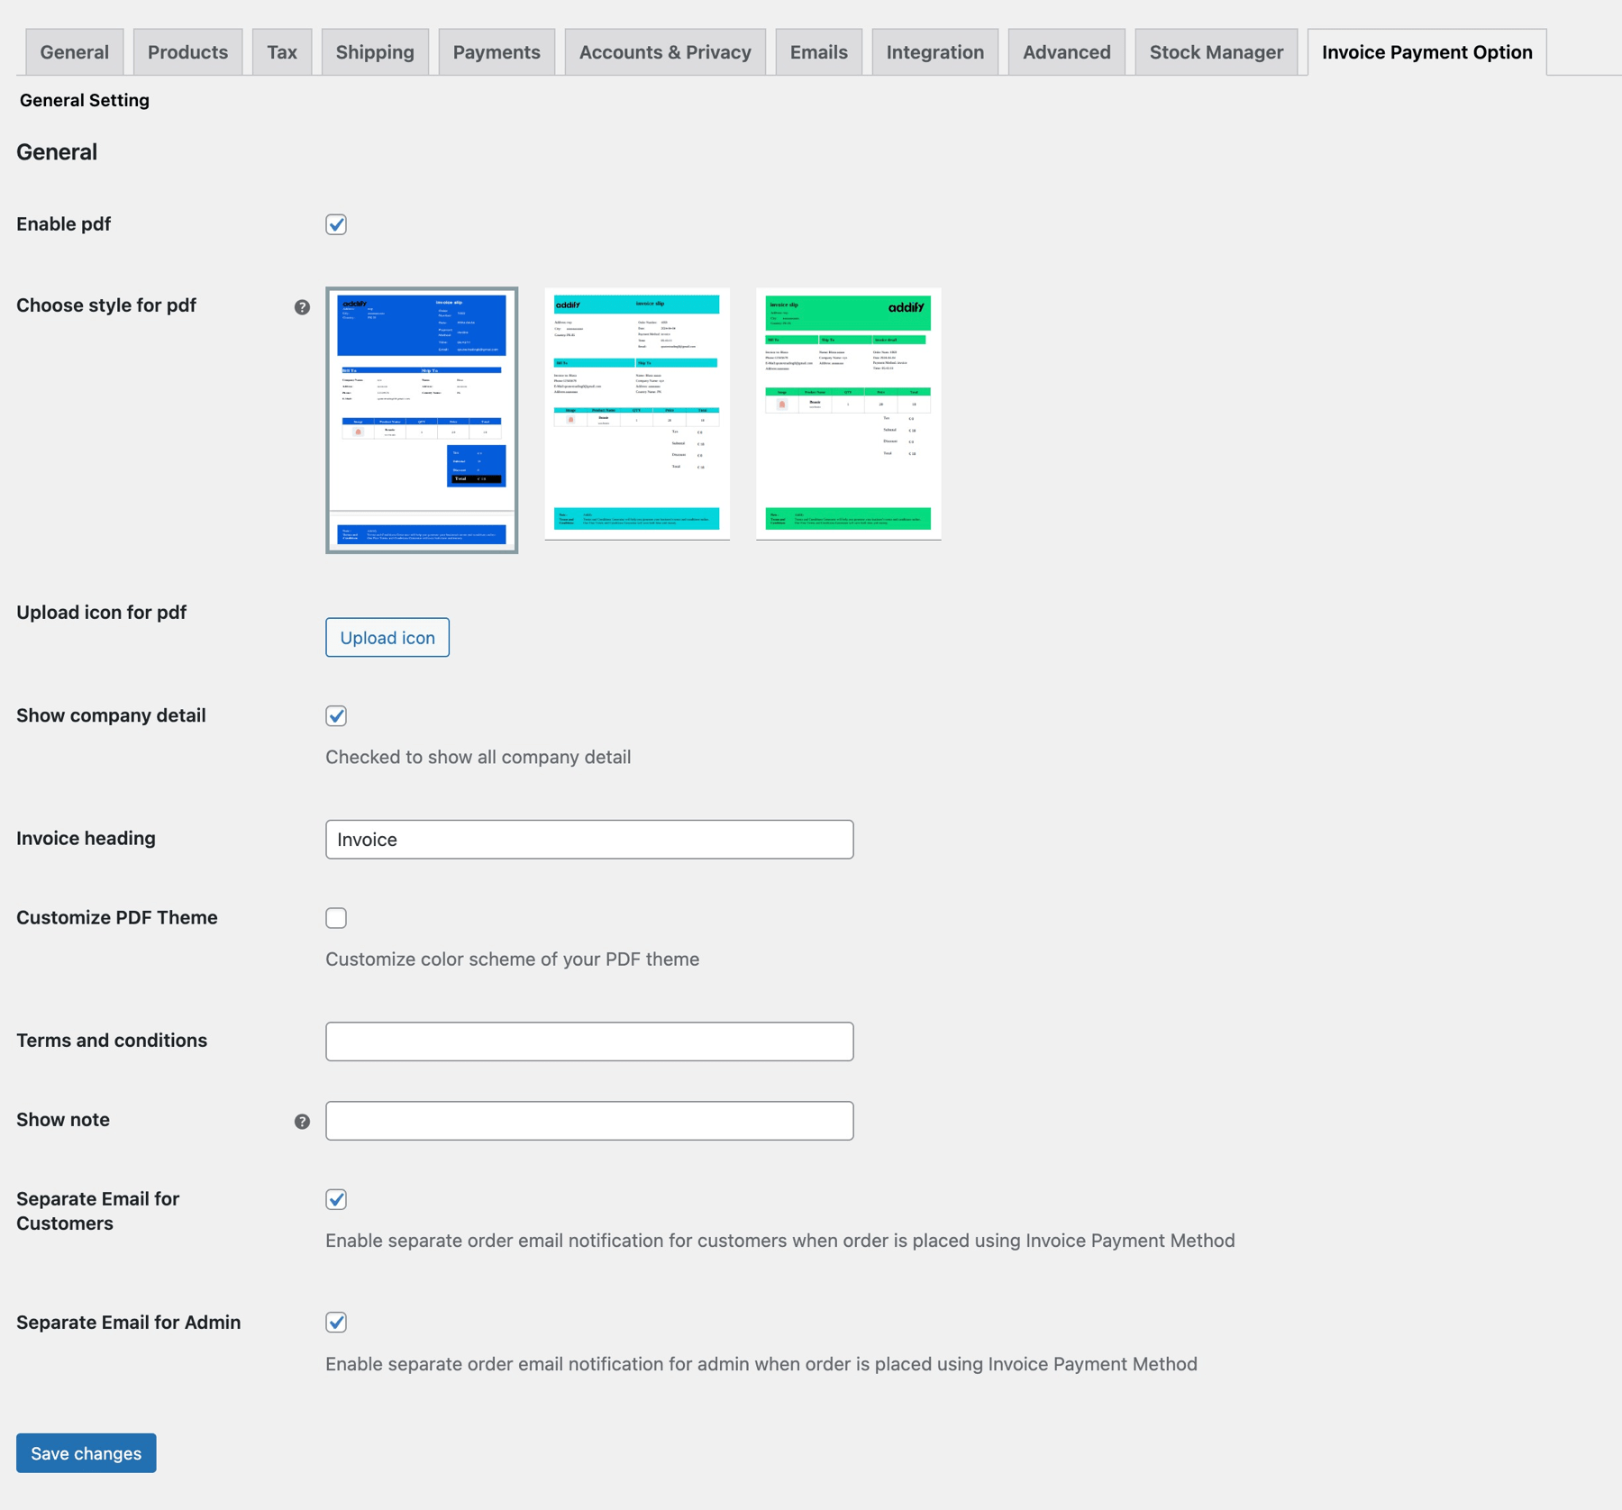Click Save changes
The image size is (1622, 1510).
click(85, 1452)
